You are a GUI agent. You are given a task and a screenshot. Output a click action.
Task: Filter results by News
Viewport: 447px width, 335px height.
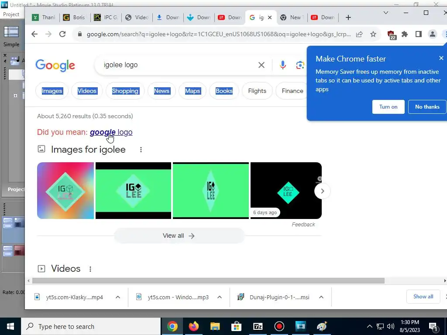(x=162, y=91)
